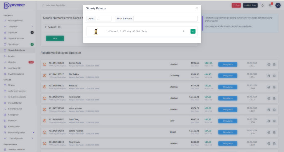Image resolution: width=284 pixels, height=152 pixels.
Task: Click the green Ara button
Action: click(x=55, y=38)
